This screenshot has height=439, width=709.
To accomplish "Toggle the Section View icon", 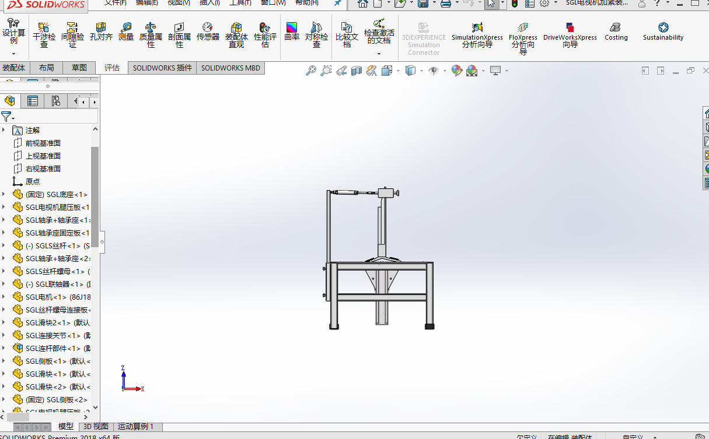I will point(357,71).
